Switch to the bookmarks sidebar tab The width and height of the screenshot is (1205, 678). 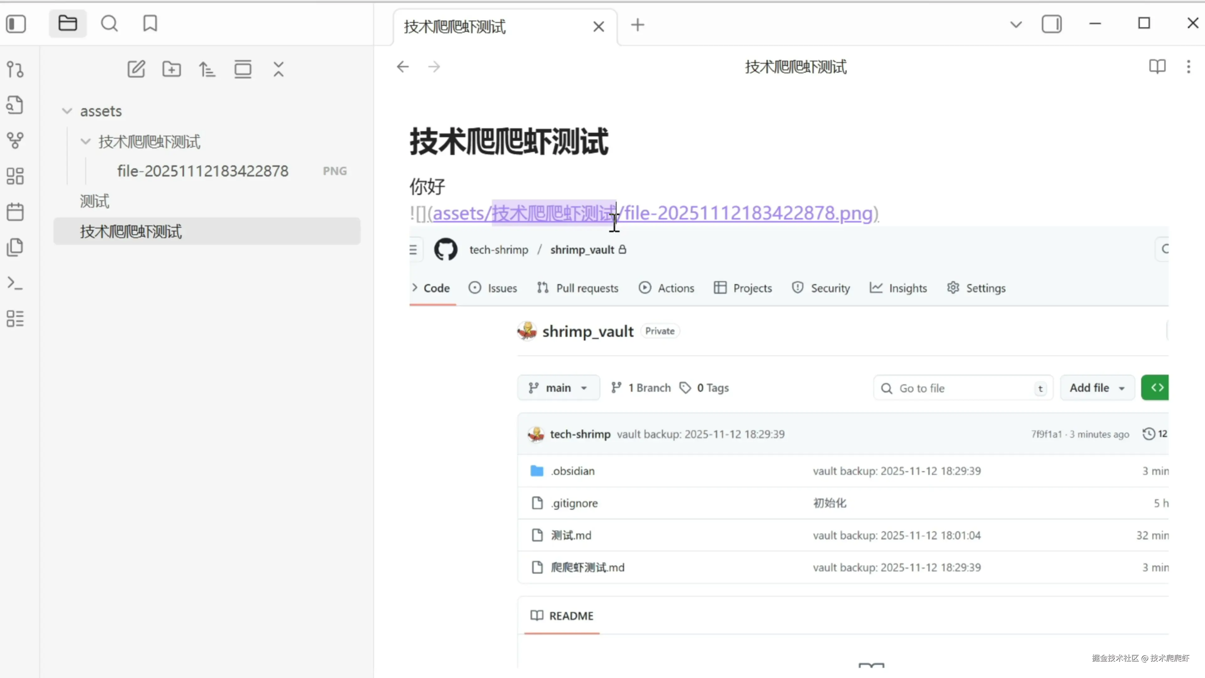[150, 24]
